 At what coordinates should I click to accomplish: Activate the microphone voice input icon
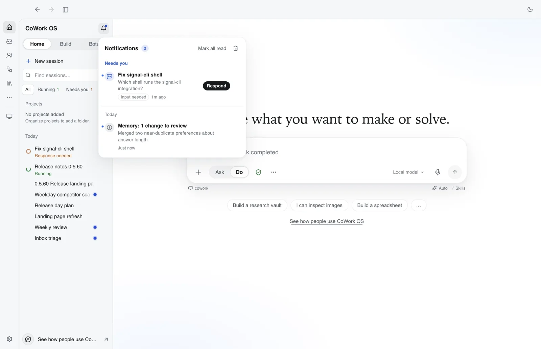coord(438,172)
